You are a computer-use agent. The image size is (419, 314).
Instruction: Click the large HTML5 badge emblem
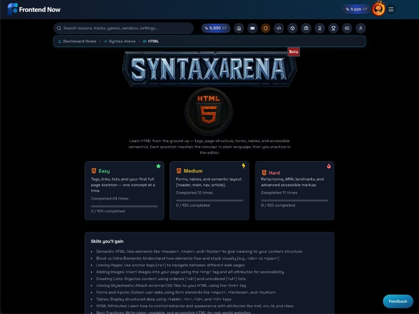coord(209,111)
